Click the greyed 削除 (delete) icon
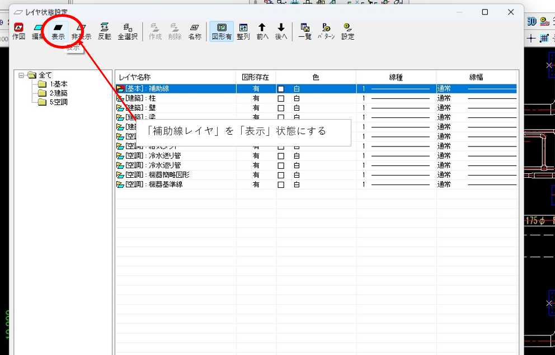The height and width of the screenshot is (355, 555). point(175,31)
